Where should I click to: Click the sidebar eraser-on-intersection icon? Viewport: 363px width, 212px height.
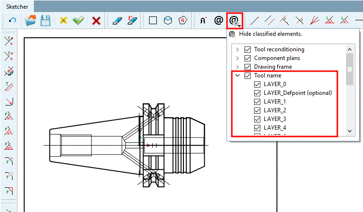(9, 72)
